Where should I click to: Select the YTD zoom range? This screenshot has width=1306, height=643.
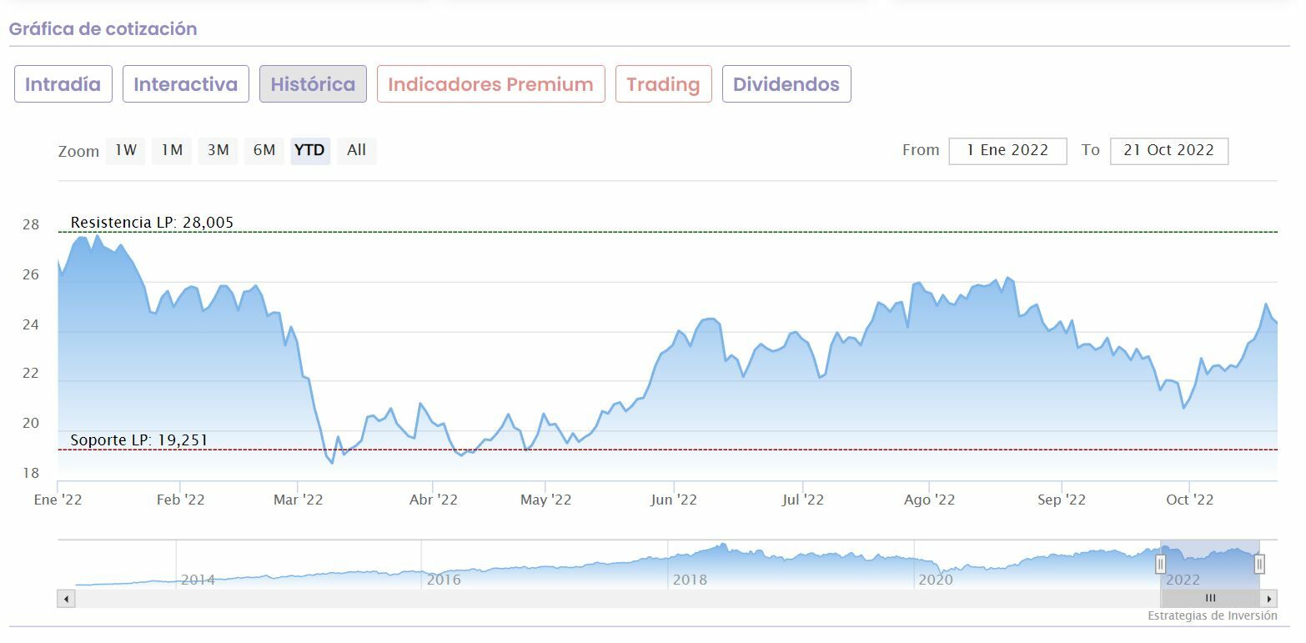310,150
